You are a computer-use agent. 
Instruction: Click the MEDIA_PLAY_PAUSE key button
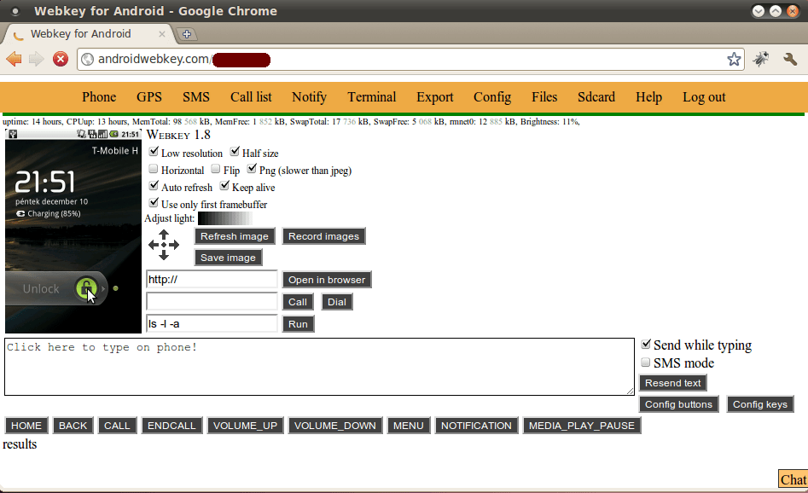pyautogui.click(x=582, y=426)
